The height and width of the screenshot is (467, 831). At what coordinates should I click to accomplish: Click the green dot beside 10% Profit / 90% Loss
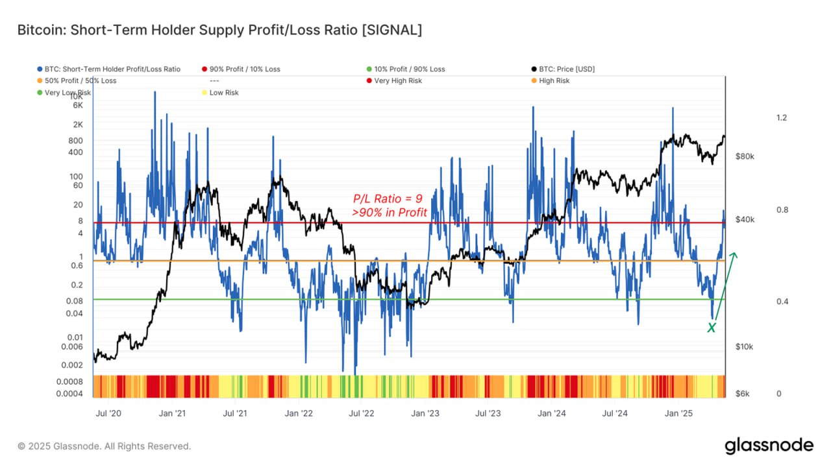369,69
